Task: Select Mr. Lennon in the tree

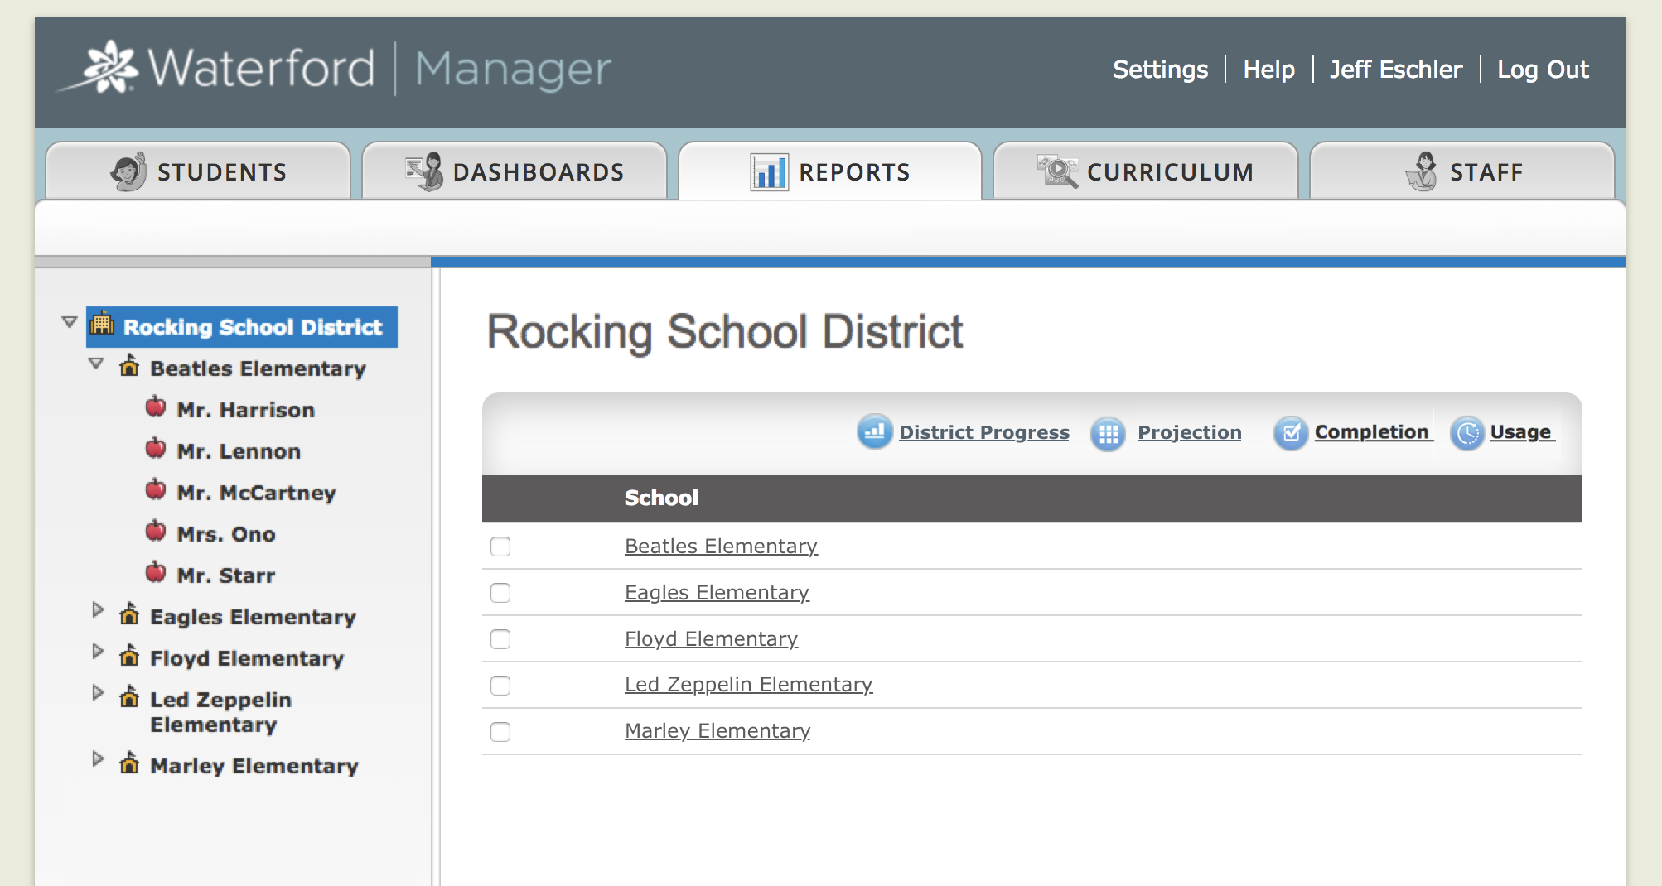Action: 239,451
